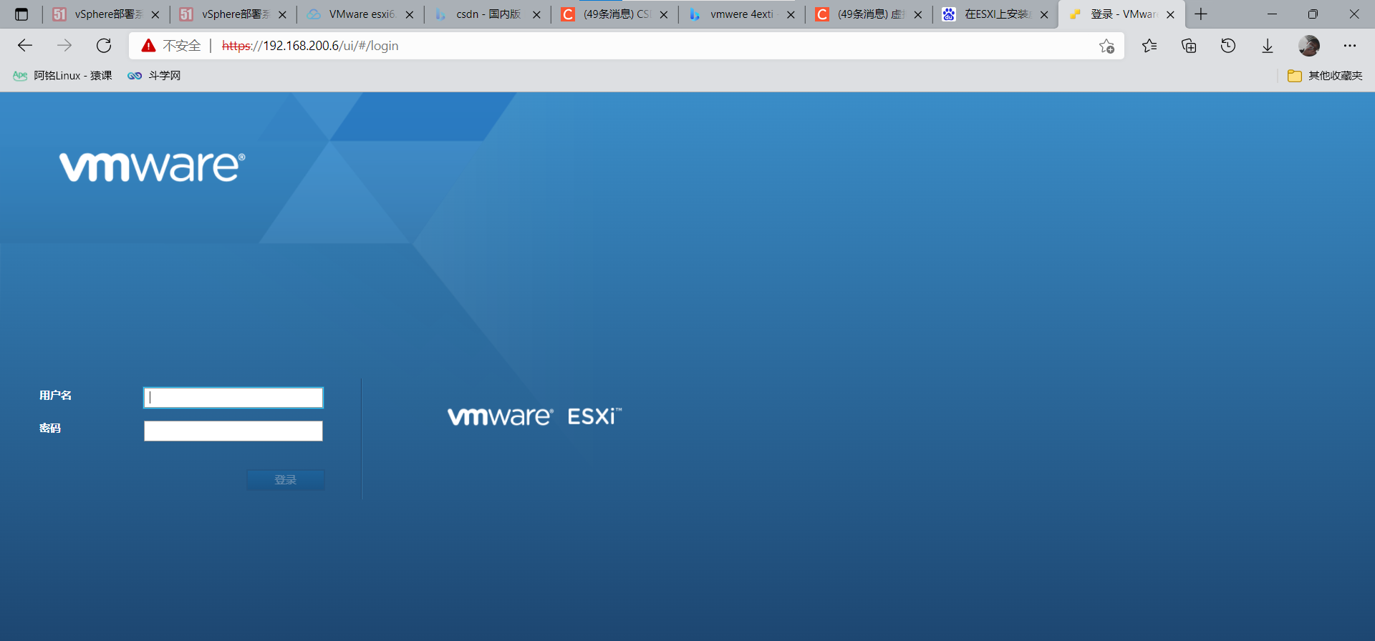Close the first vSphere部署 tab
This screenshot has width=1375, height=641.
155,14
